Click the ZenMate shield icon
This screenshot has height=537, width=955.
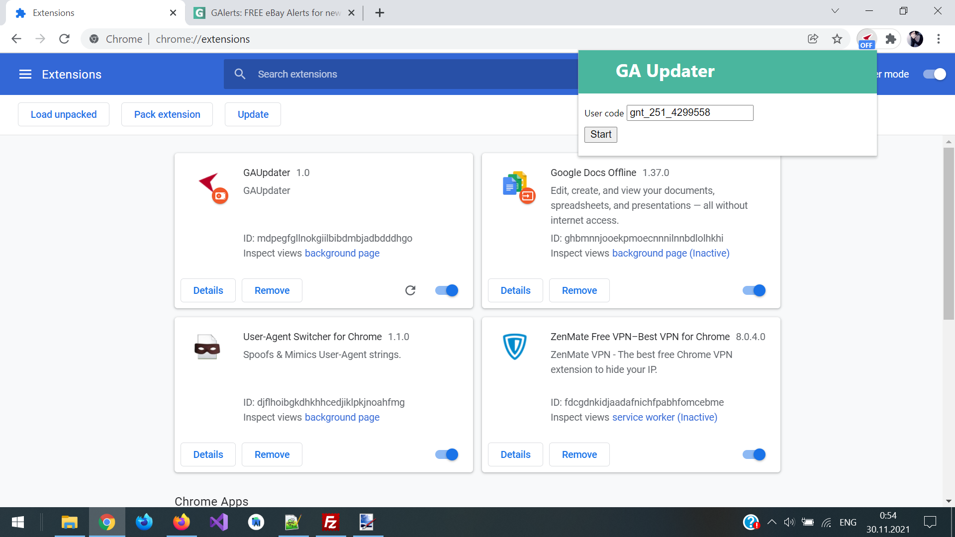pyautogui.click(x=514, y=347)
